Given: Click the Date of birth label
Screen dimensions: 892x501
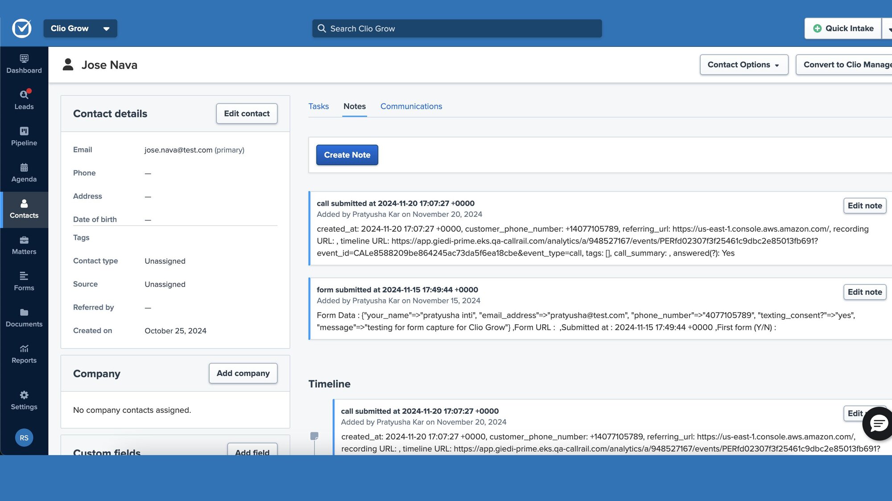Looking at the screenshot, I should pyautogui.click(x=95, y=220).
